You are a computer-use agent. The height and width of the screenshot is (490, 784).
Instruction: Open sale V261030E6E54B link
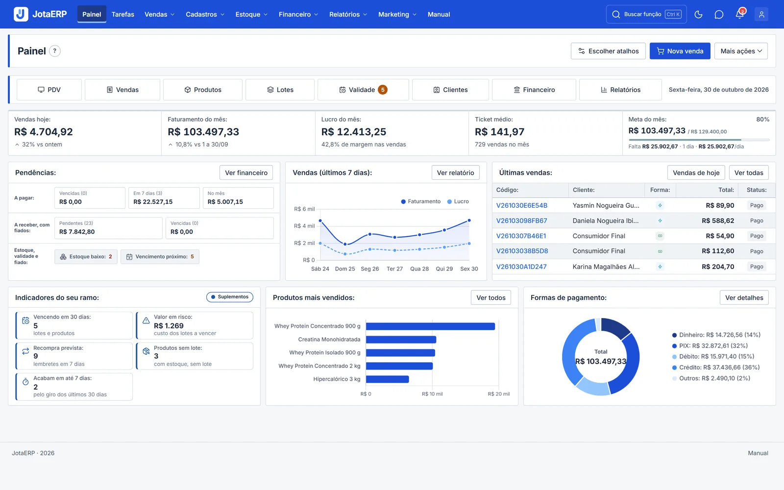click(522, 205)
